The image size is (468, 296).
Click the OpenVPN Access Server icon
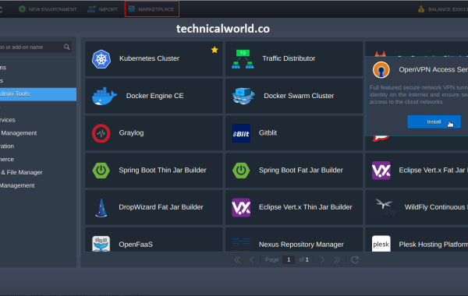click(381, 70)
